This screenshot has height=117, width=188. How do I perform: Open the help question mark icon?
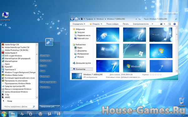click(x=175, y=24)
